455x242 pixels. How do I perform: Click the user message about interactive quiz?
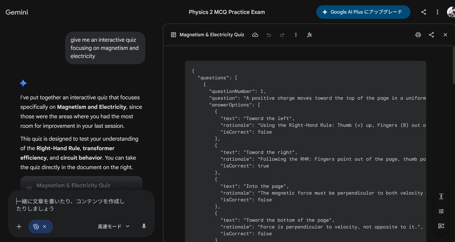[105, 48]
